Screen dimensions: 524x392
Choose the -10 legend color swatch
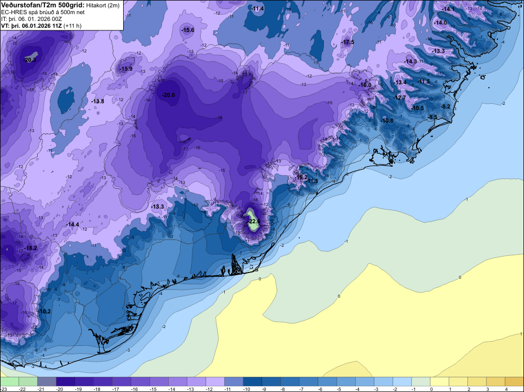253,382
